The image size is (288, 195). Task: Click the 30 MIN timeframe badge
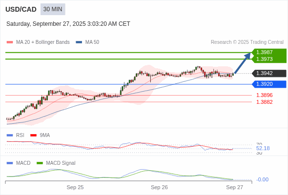[53, 9]
